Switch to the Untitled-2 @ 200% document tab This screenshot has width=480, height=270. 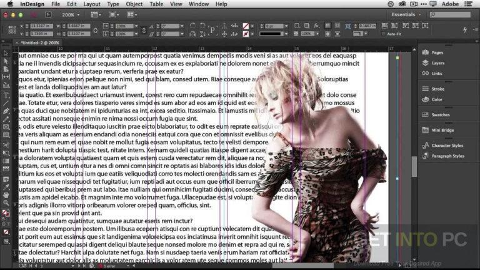pos(40,43)
